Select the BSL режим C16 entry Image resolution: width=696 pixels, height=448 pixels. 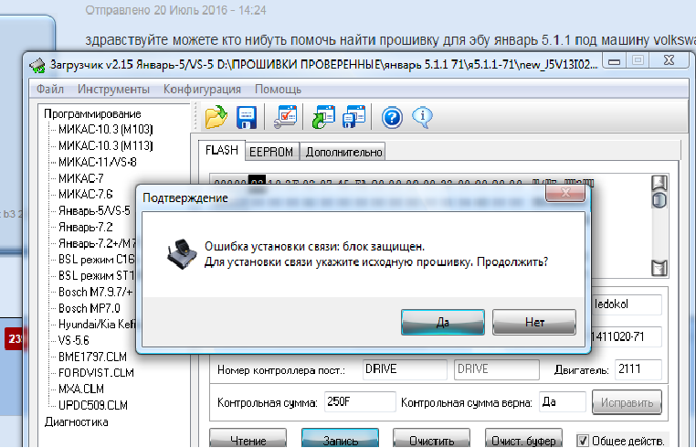point(96,259)
